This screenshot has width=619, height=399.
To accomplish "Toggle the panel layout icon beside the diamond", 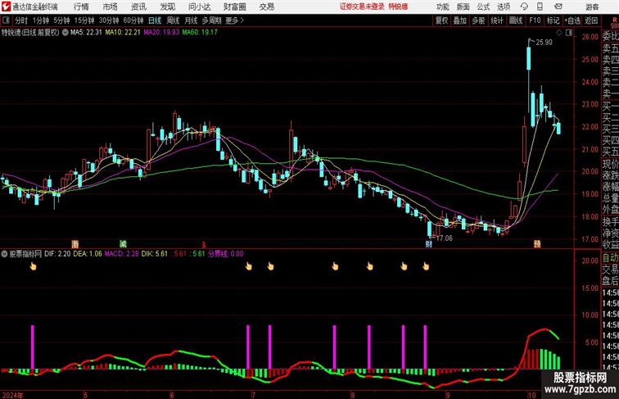I will coord(569,33).
